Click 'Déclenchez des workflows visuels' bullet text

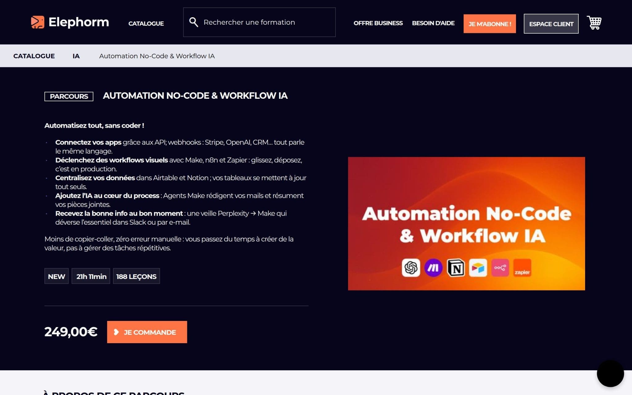point(111,160)
